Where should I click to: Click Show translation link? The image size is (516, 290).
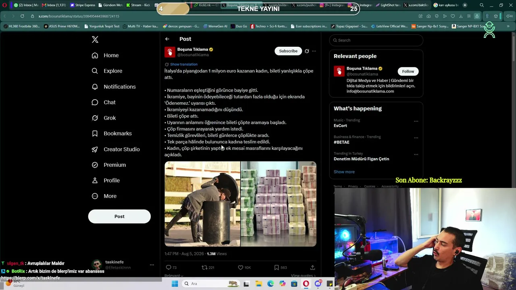click(184, 64)
